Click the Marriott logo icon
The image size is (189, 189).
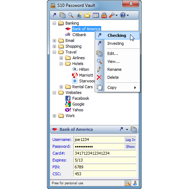(x=75, y=75)
